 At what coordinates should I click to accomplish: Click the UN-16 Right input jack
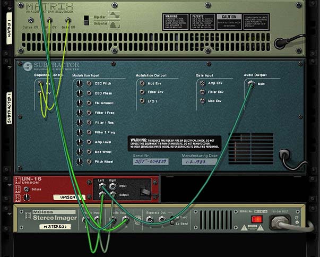[x=113, y=186]
